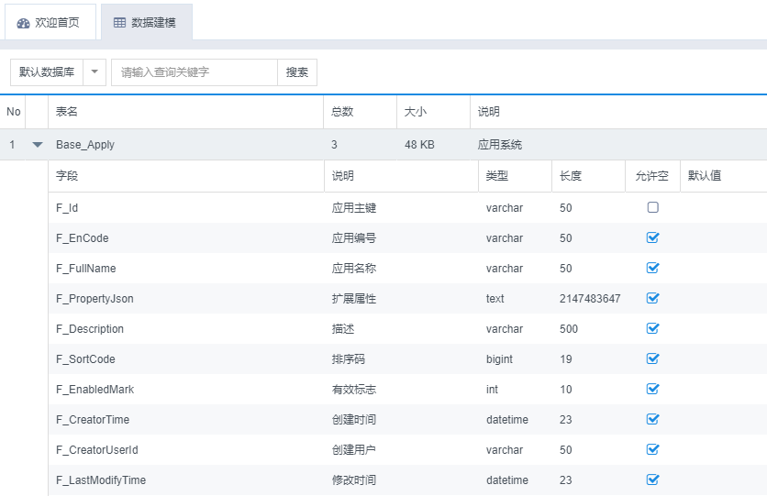Click the 表名 column header

click(x=185, y=112)
